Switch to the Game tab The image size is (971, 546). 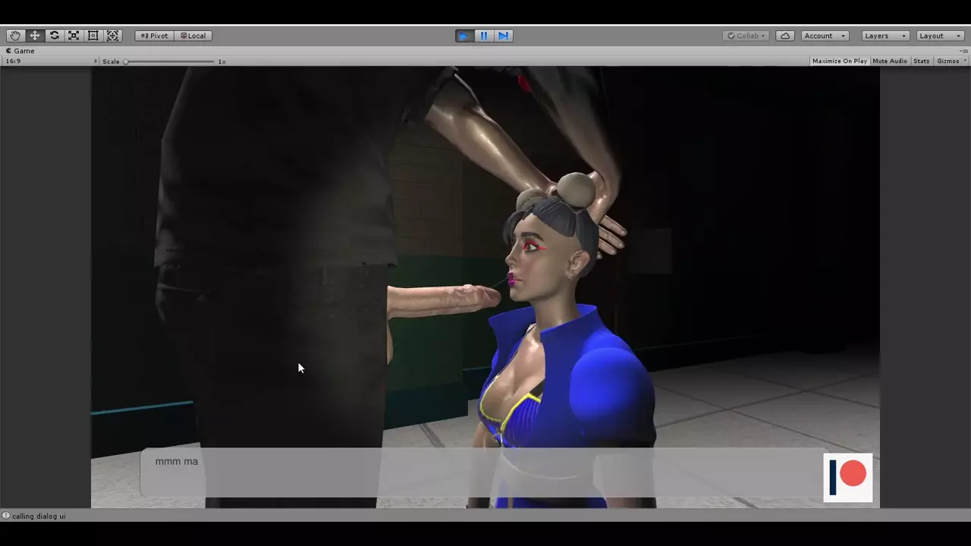[20, 51]
